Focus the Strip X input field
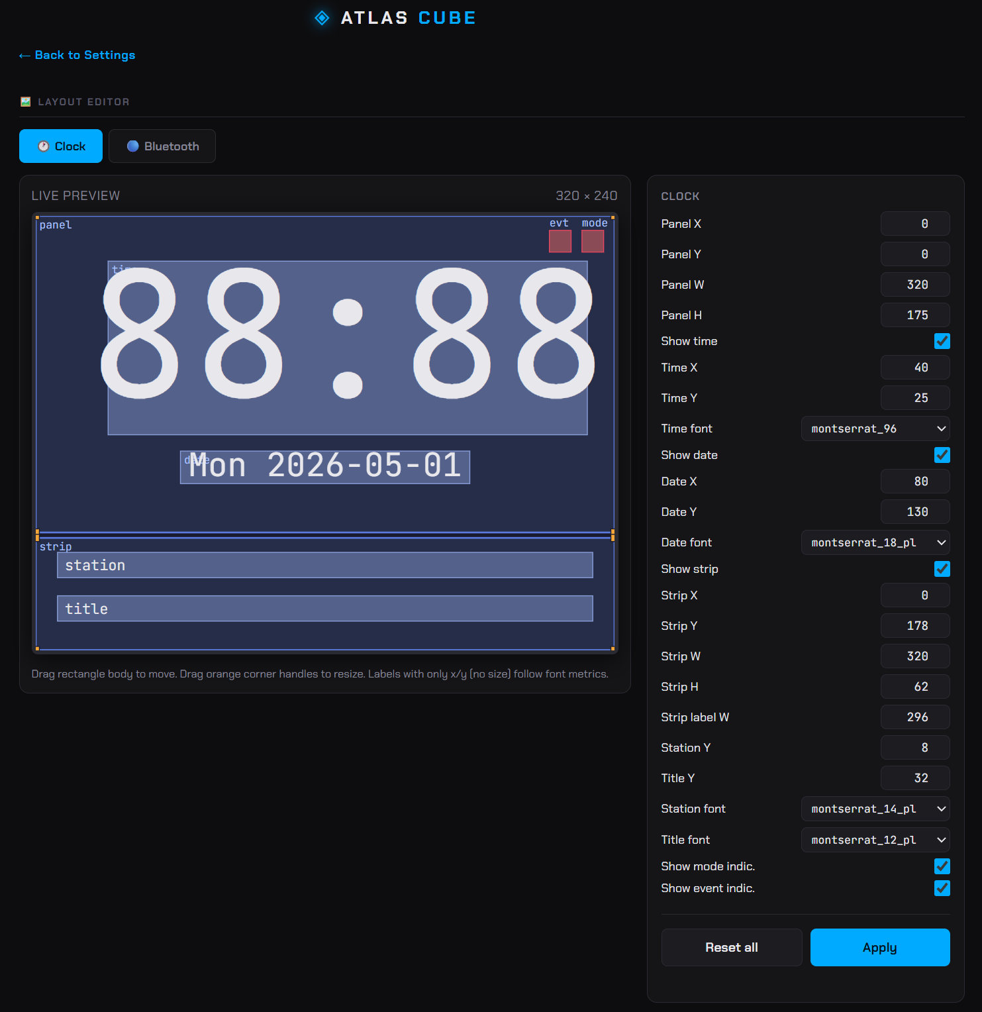Image resolution: width=982 pixels, height=1012 pixels. [915, 595]
